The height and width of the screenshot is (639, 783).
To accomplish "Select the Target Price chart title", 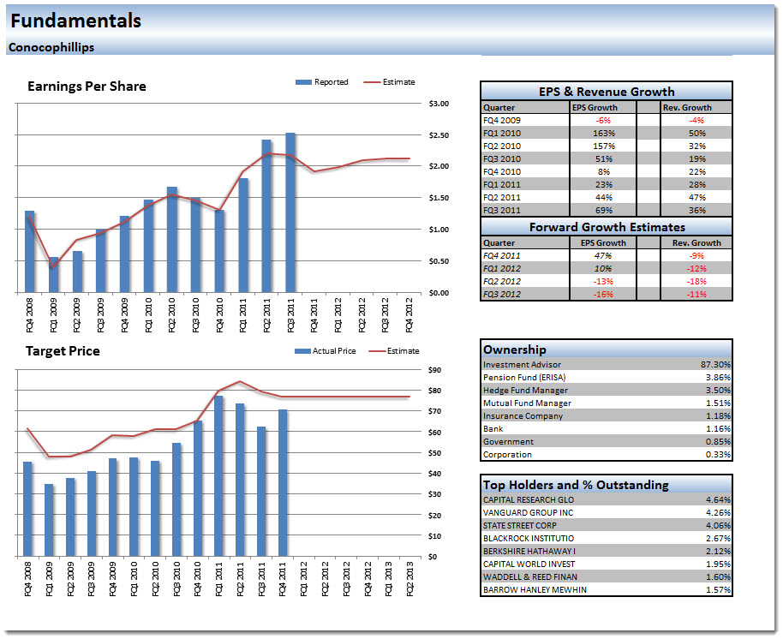I will coord(63,351).
